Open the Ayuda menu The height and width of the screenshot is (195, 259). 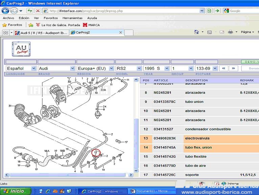click(92, 18)
